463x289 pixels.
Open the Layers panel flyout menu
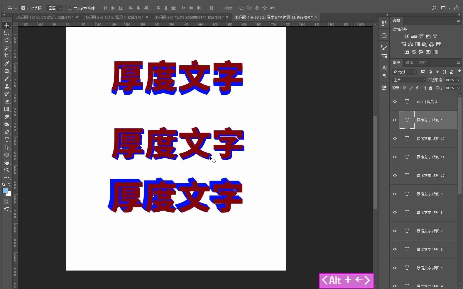tap(458, 62)
